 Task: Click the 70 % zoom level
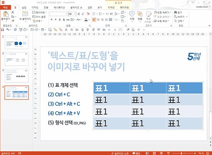coord(201,153)
